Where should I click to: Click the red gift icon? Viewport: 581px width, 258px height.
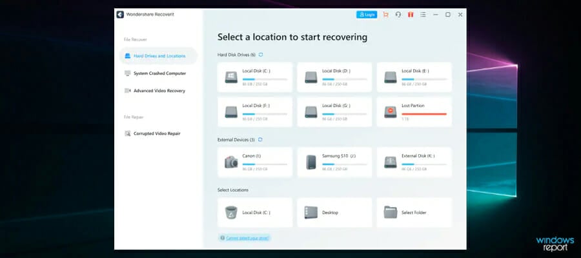pos(410,14)
